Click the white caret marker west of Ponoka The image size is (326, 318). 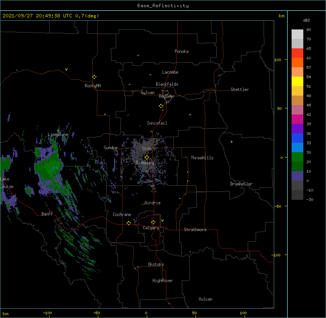click(138, 56)
